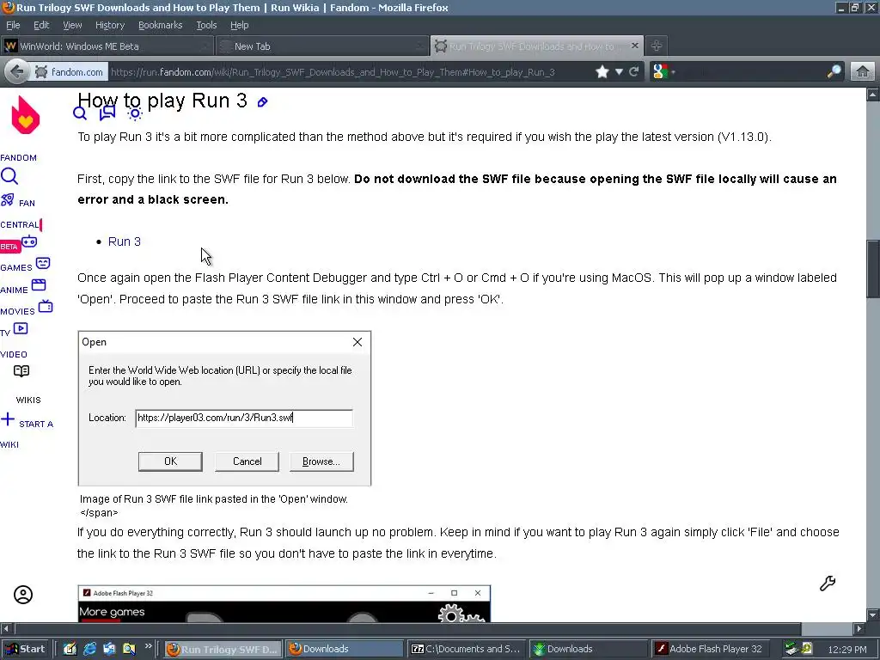Viewport: 880px width, 660px height.
Task: Click the Open dialog screenshot image
Action: (224, 408)
